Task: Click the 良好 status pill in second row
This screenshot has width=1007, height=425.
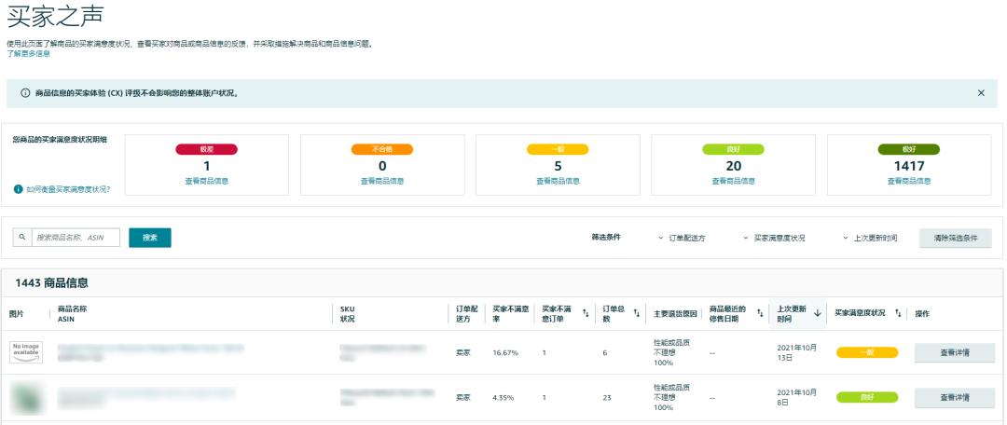Action: [x=866, y=397]
